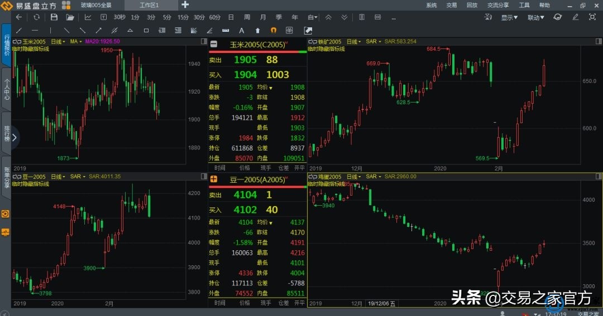Add a new workspace with plus icon
603x316 pixels.
185,4
